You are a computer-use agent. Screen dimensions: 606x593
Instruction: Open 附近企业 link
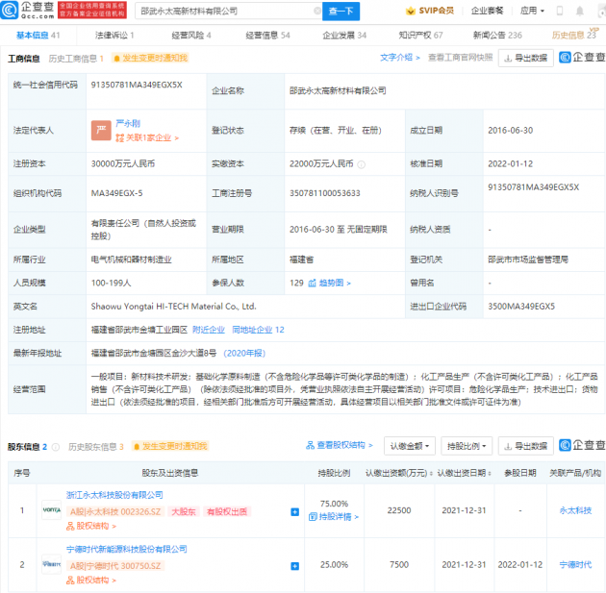pos(209,330)
